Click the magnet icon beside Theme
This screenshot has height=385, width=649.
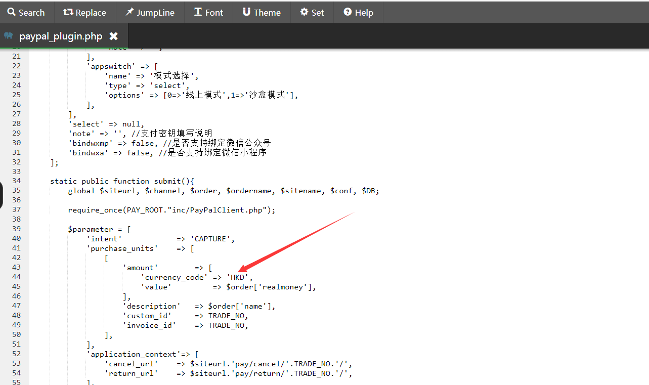pyautogui.click(x=246, y=12)
